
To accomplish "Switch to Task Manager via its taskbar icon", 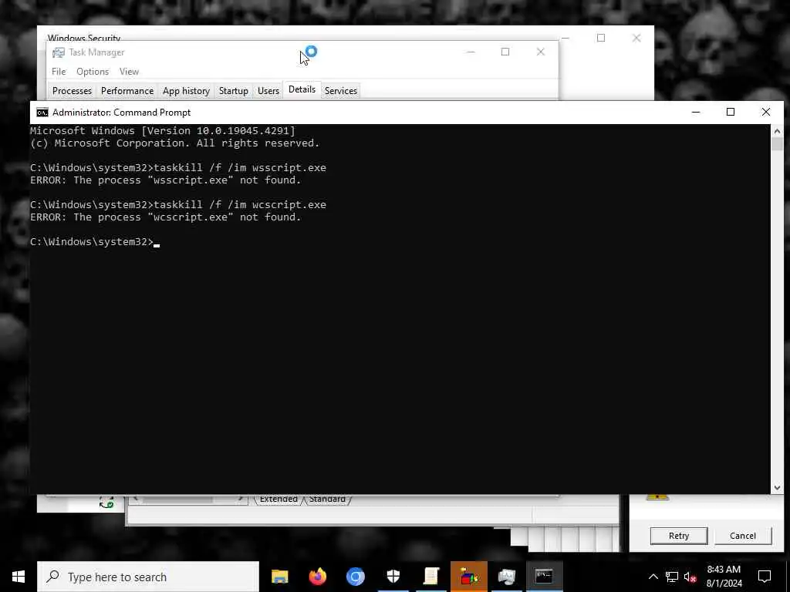I will click(506, 577).
